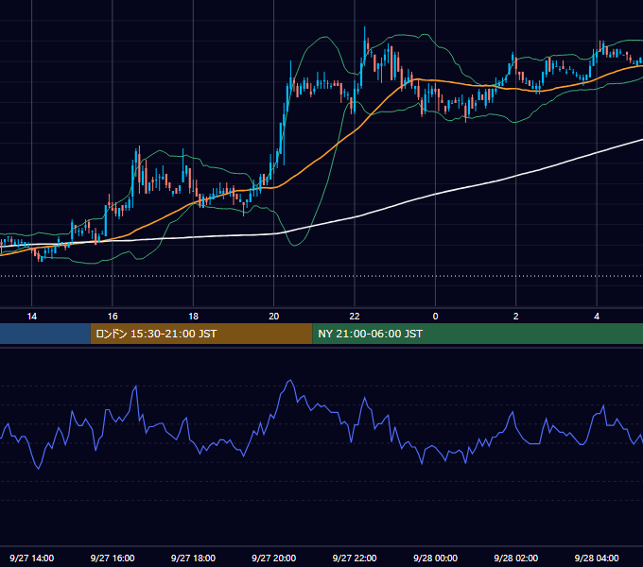
Task: Select the blue session bar left of ロンドン
Action: point(45,334)
